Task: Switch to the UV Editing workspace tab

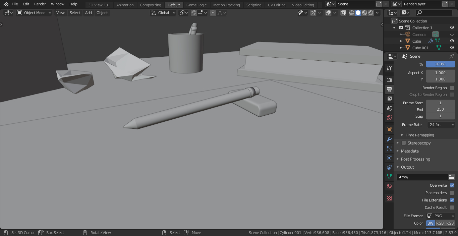Action: [x=277, y=5]
